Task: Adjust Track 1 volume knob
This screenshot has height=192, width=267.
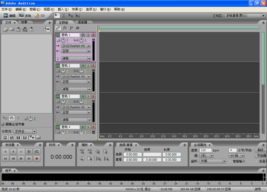Action: [63, 40]
